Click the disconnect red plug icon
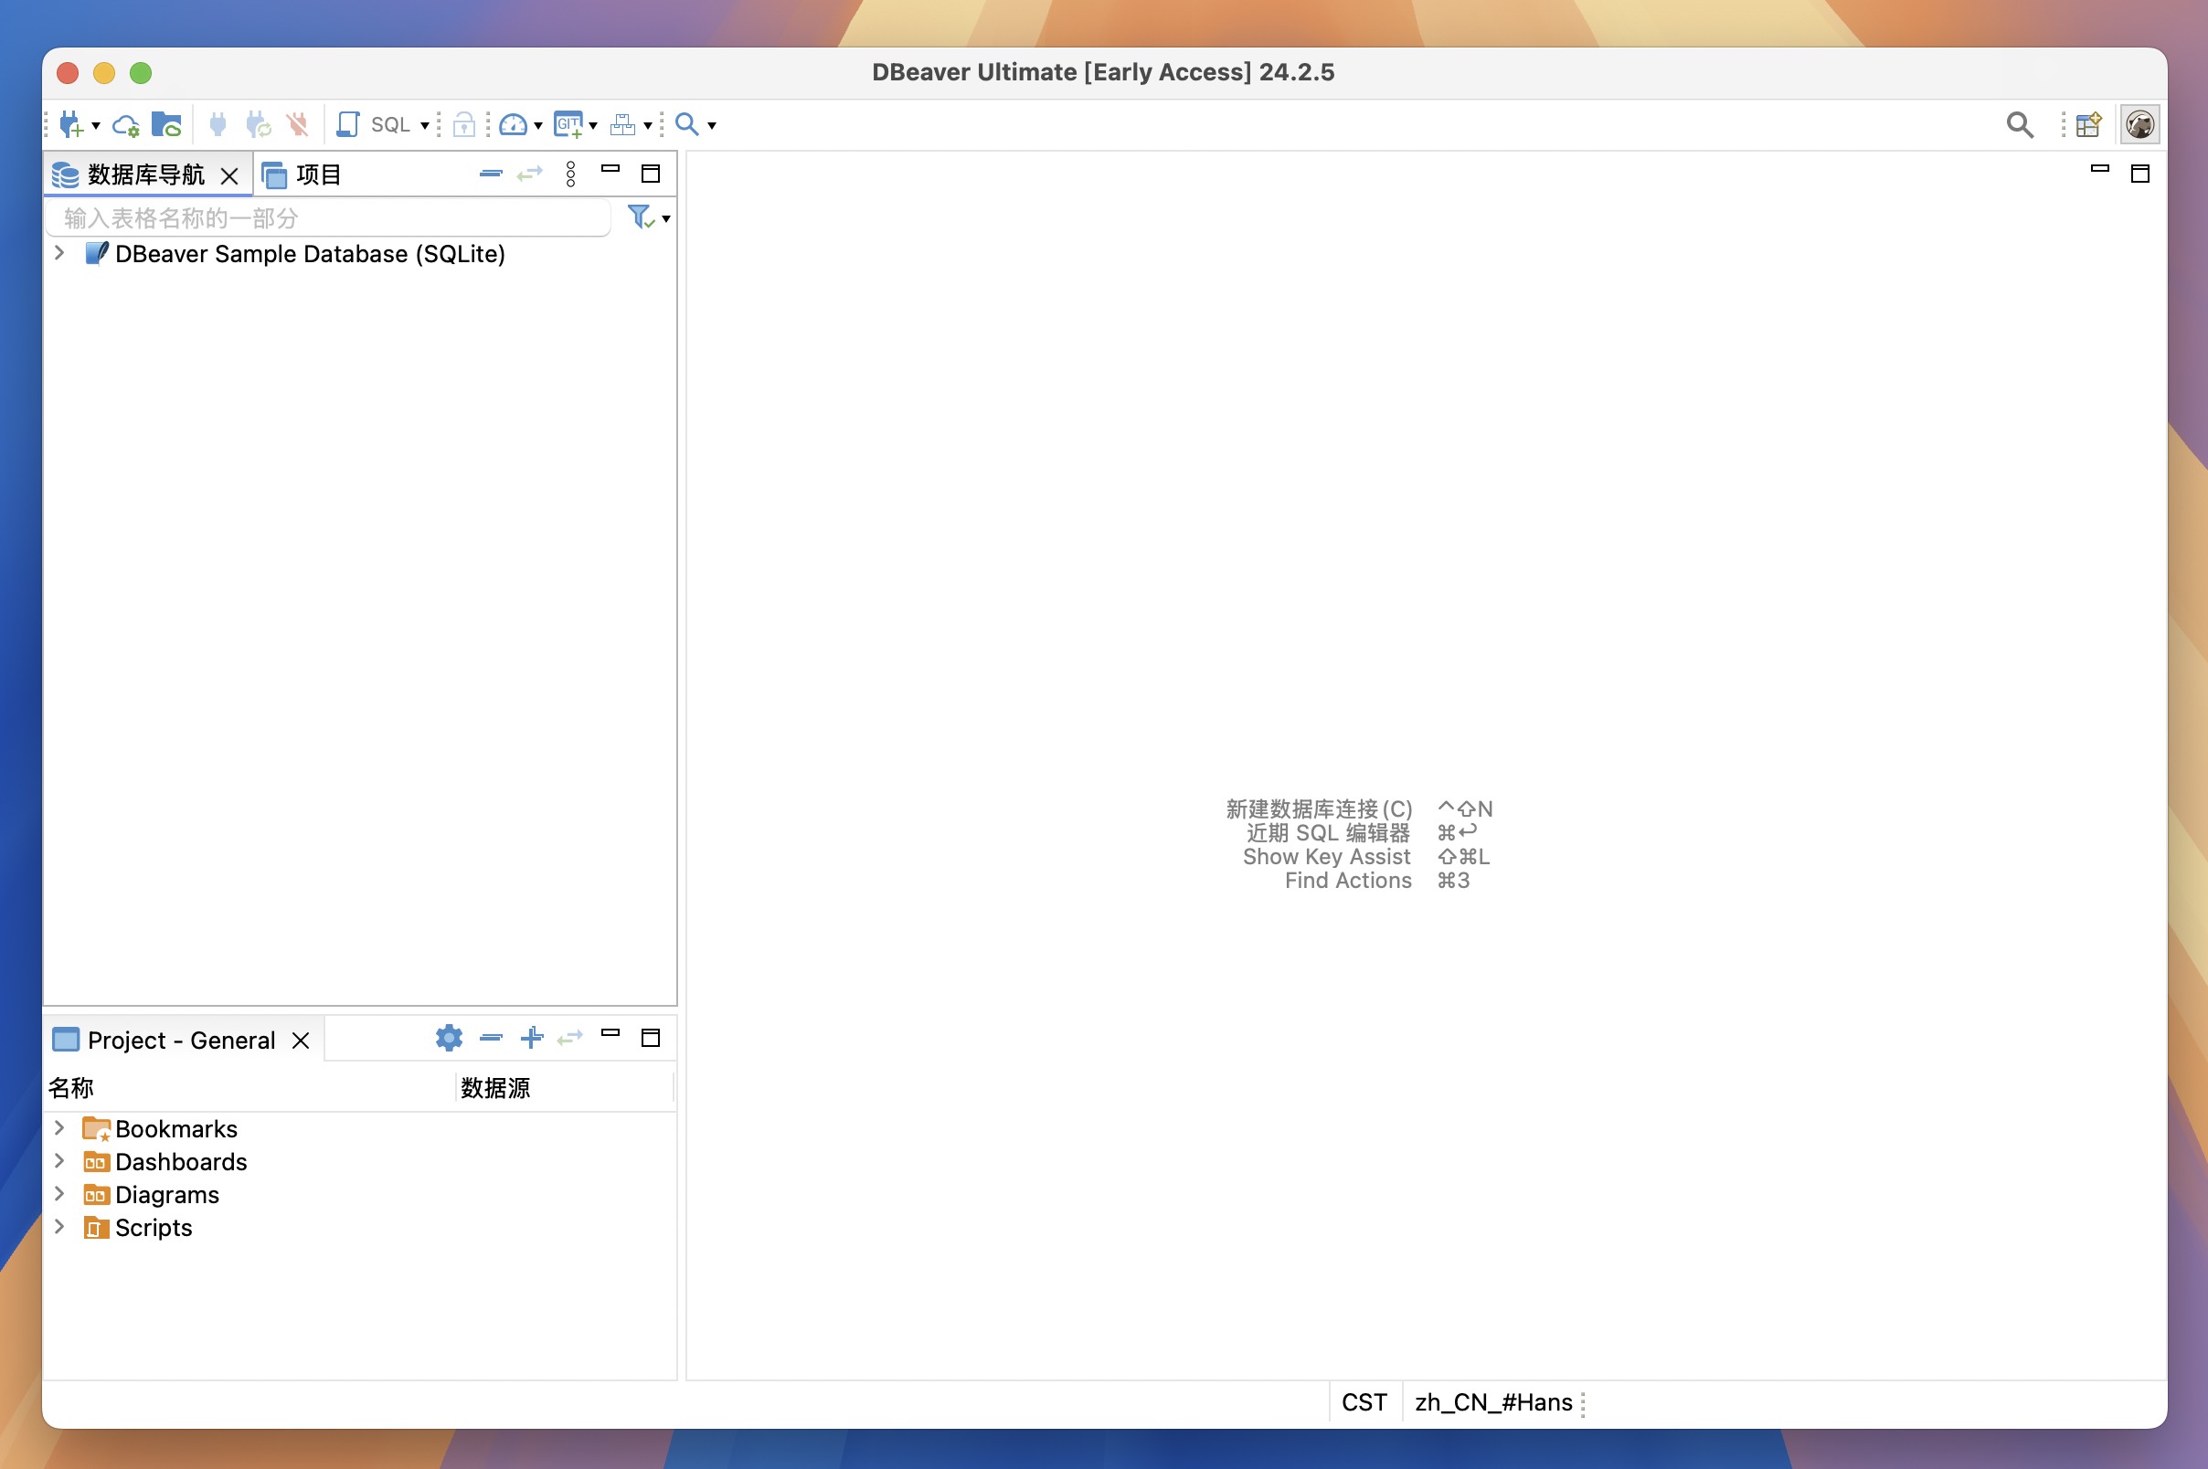This screenshot has height=1469, width=2208. point(297,124)
